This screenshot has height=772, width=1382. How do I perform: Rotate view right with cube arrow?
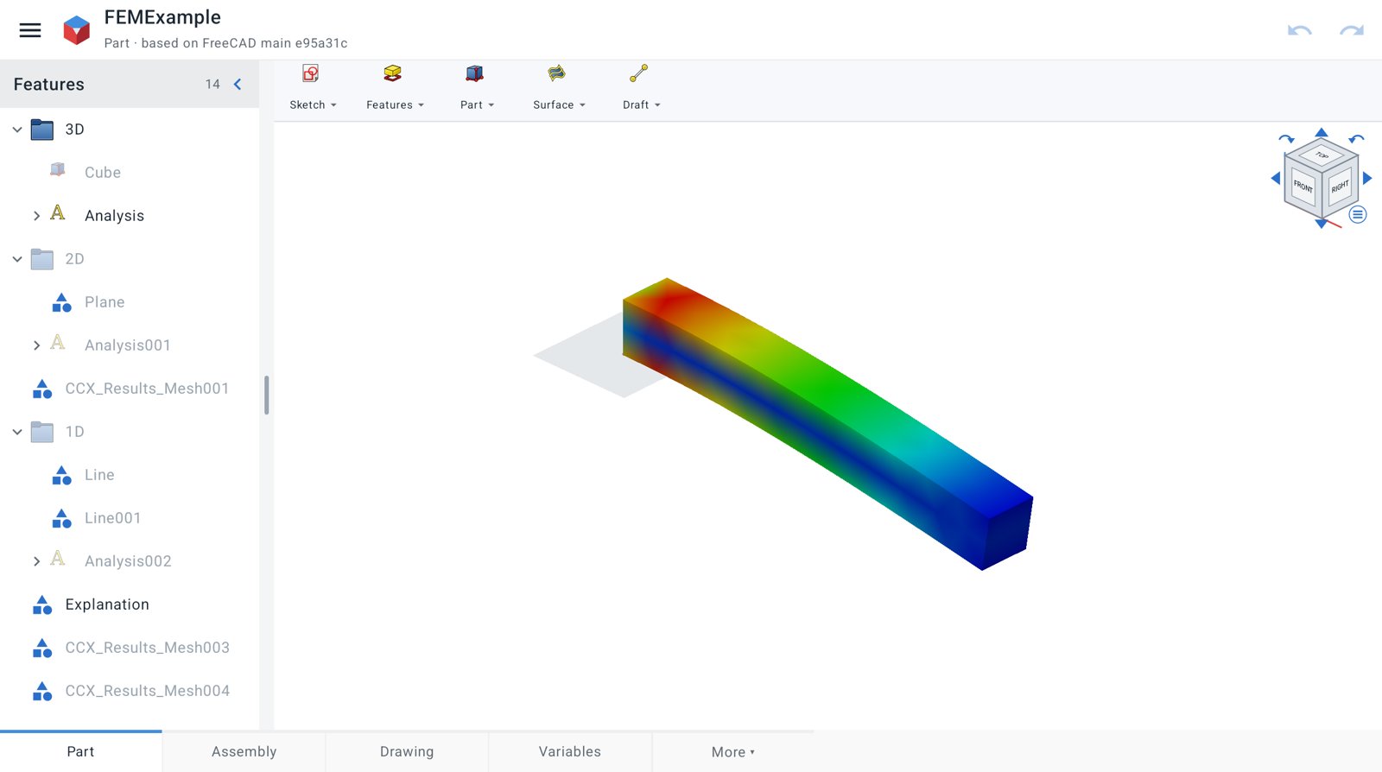(1367, 178)
